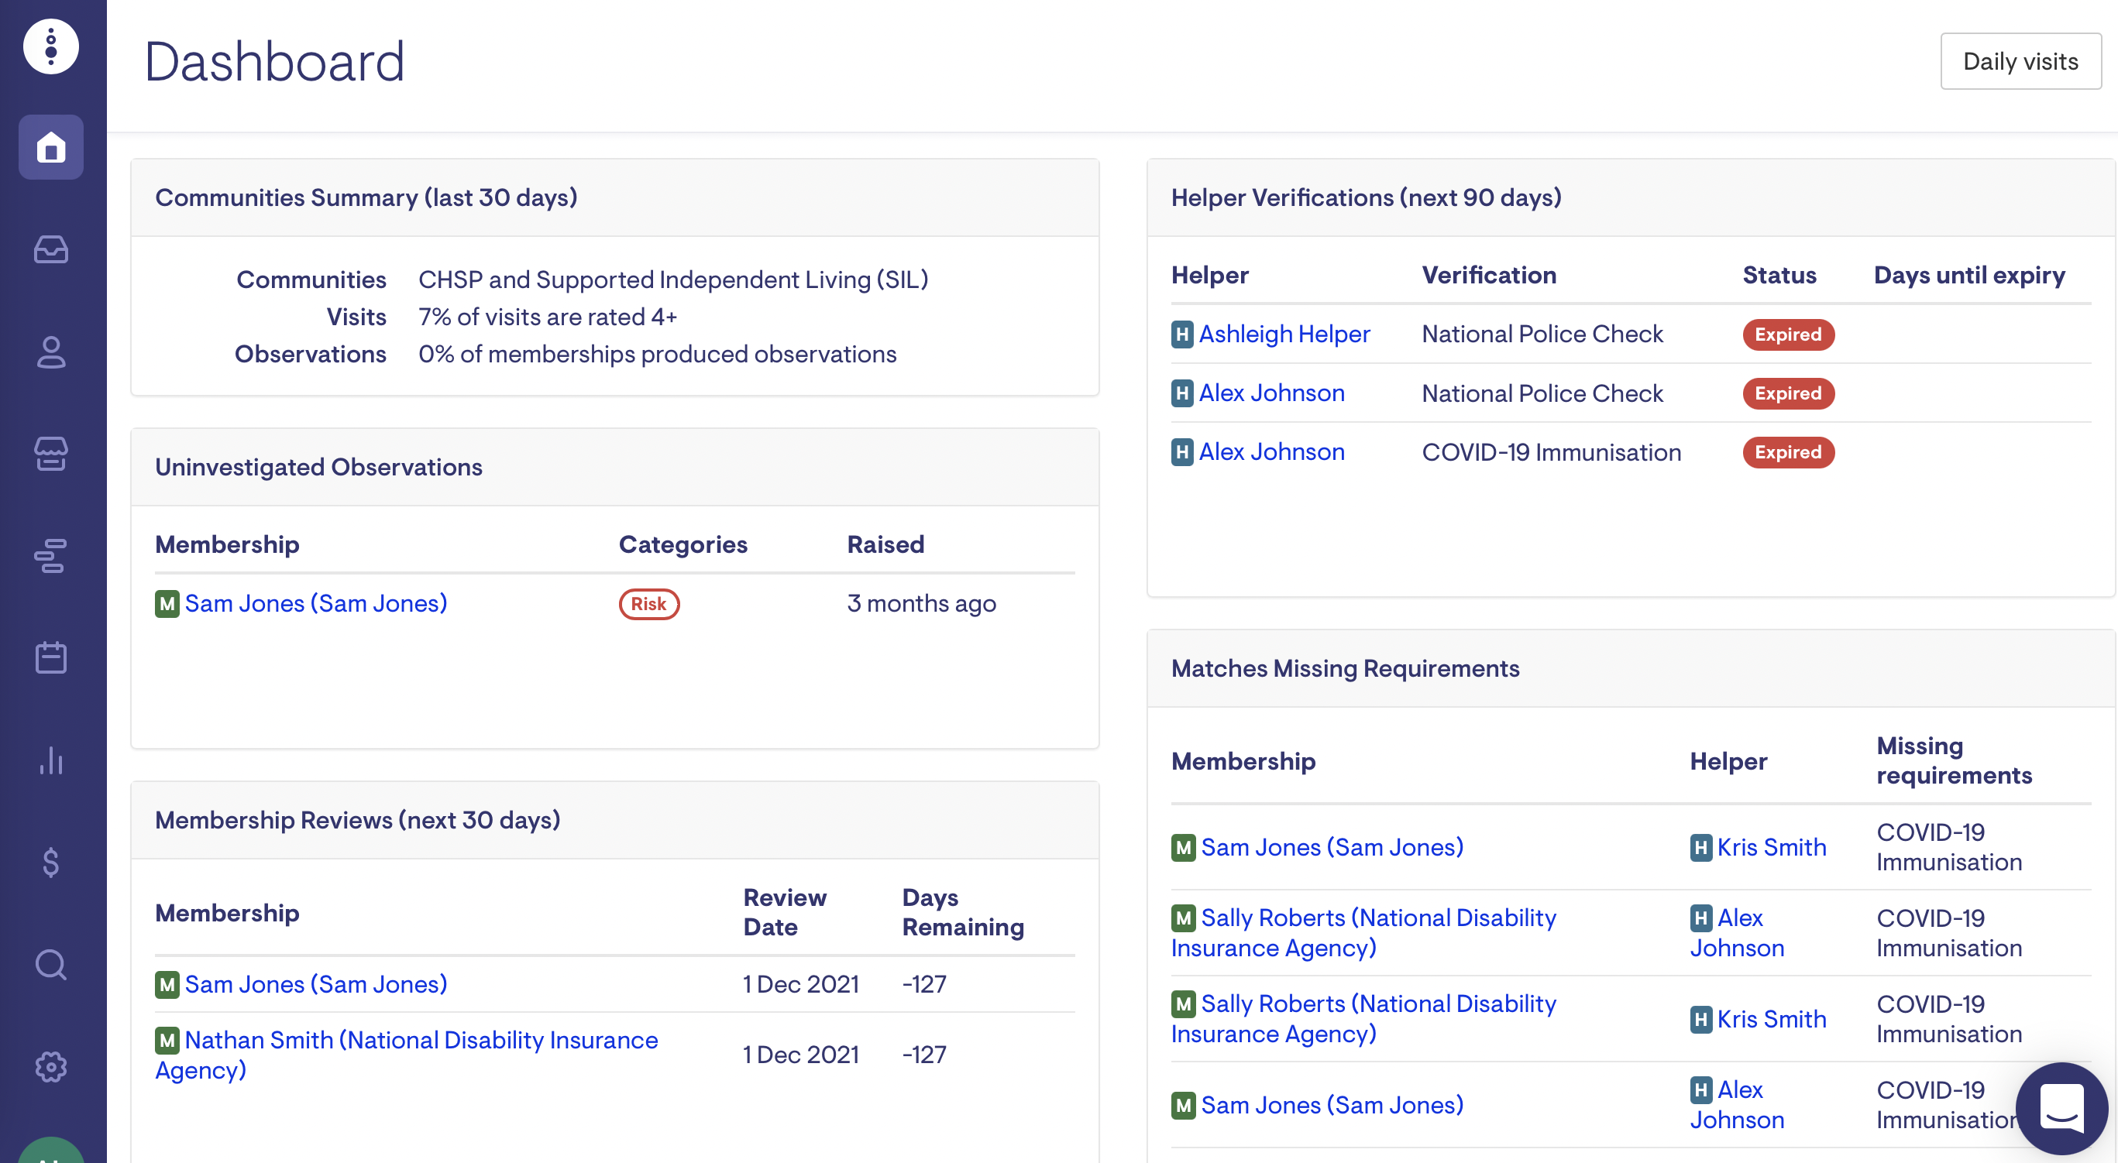Open the inbox tray icon in sidebar
Screen dimensions: 2118x1163
point(51,249)
